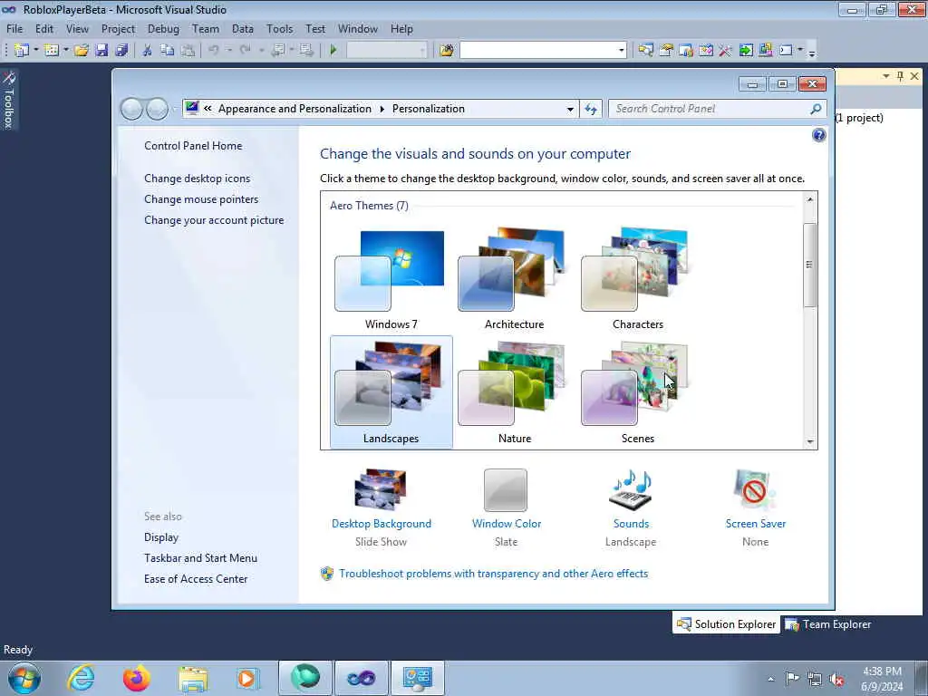Open the address bar history dropdown
The width and height of the screenshot is (928, 696).
pyautogui.click(x=570, y=109)
